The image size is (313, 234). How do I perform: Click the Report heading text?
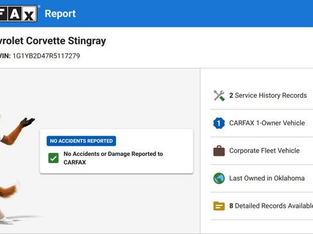60,14
